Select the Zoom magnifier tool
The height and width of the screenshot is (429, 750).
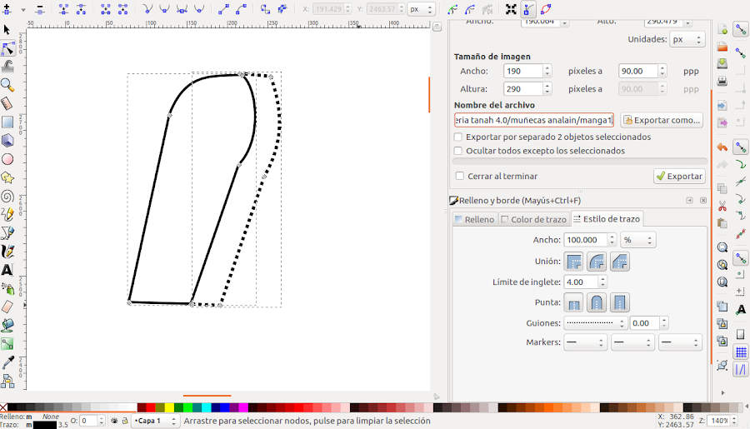click(7, 85)
